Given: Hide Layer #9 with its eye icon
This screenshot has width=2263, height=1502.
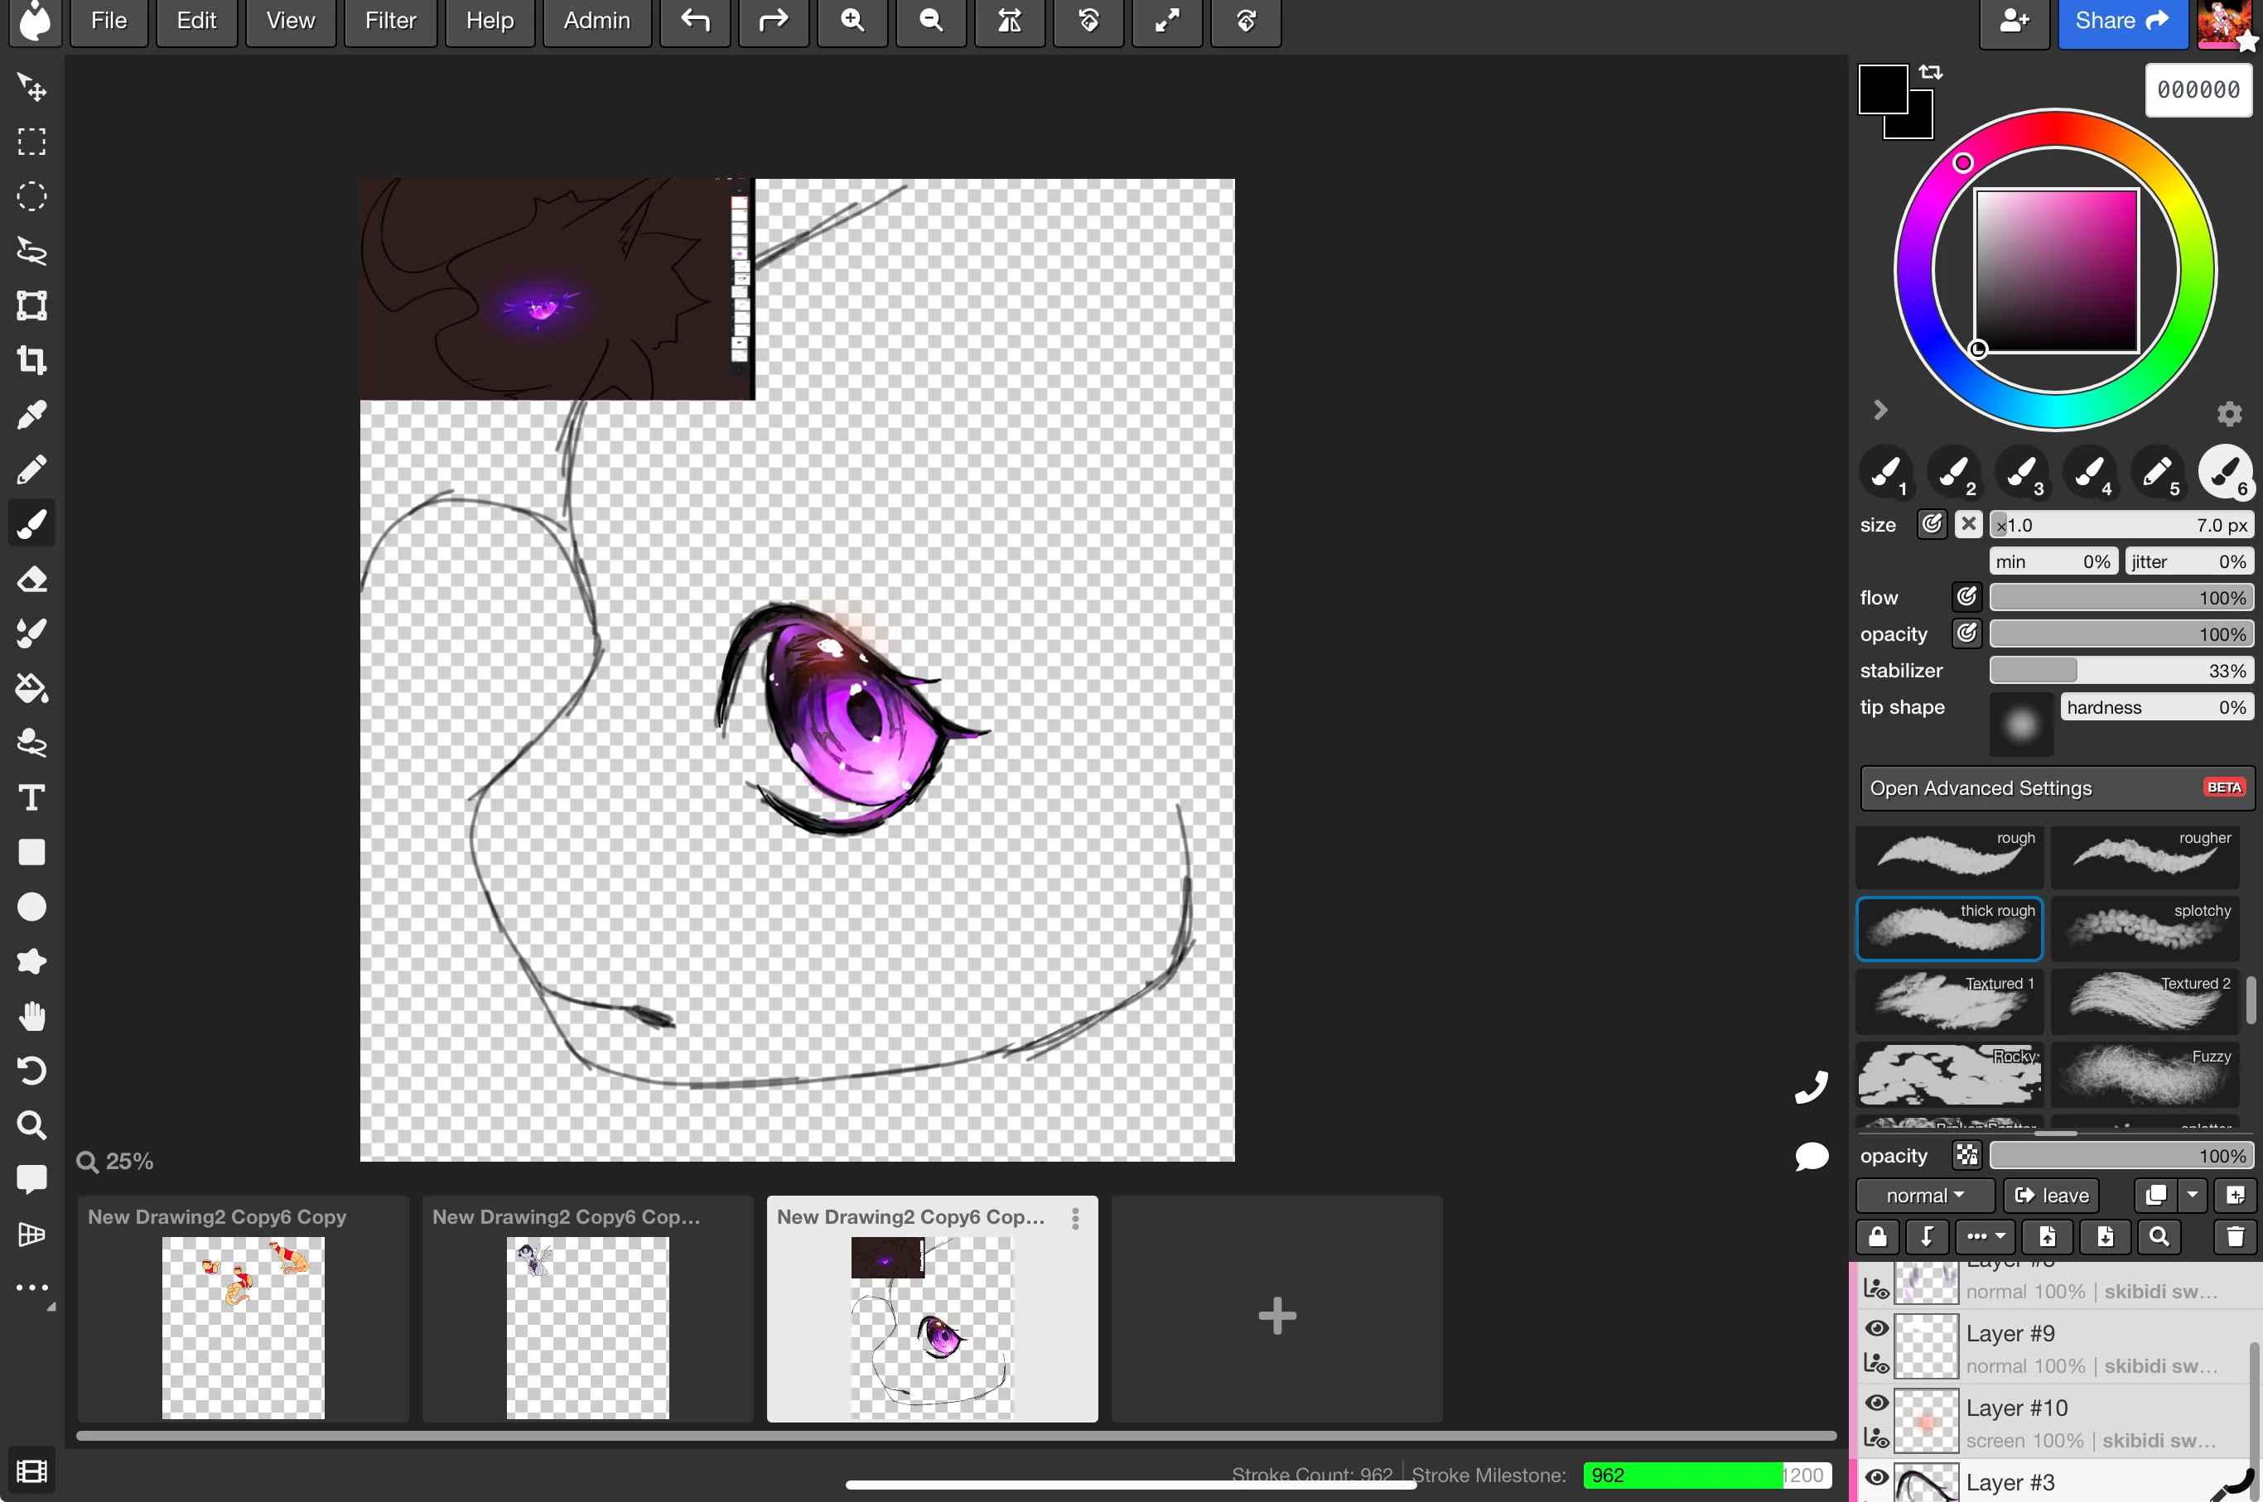Looking at the screenshot, I should pyautogui.click(x=1877, y=1330).
